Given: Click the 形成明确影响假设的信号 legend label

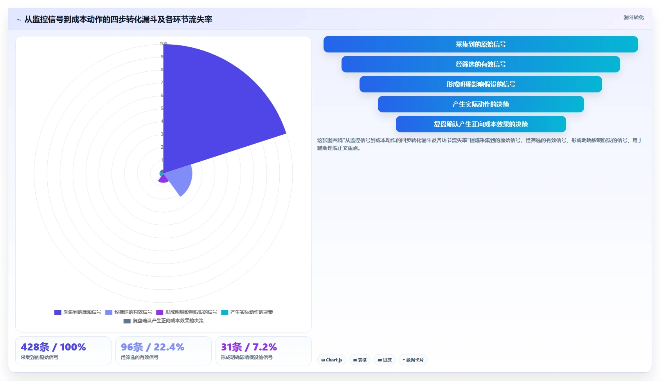Looking at the screenshot, I should coord(191,312).
